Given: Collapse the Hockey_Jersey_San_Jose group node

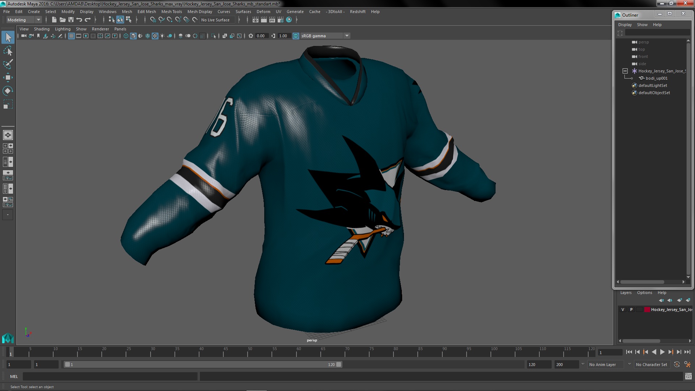Looking at the screenshot, I should point(625,71).
